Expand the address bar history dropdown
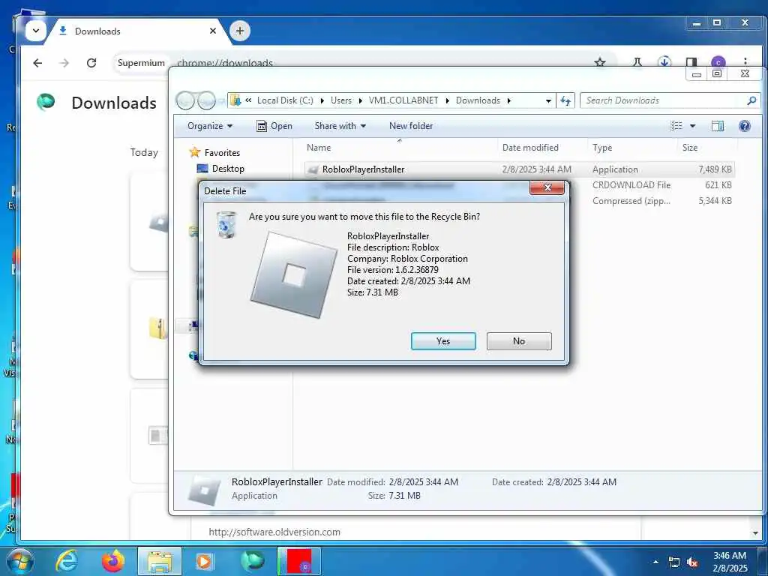This screenshot has height=576, width=768. click(548, 100)
